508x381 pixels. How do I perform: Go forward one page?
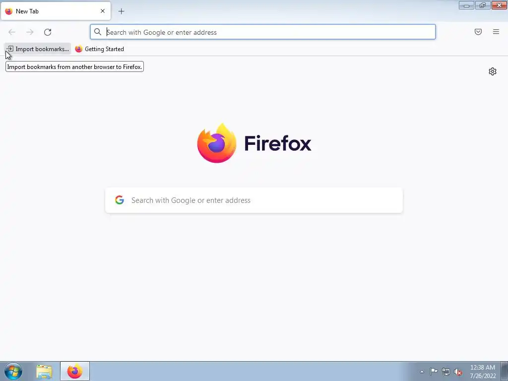click(x=30, y=32)
